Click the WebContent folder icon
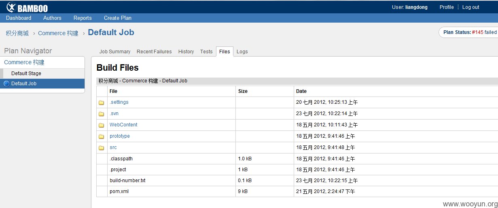Viewport: 498px width, 208px height. 102,125
